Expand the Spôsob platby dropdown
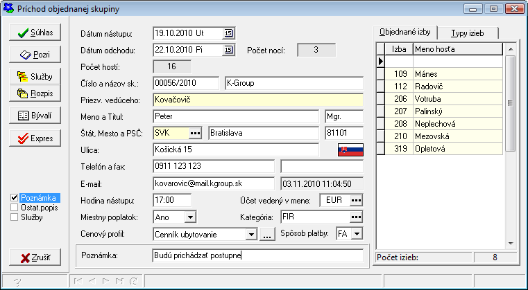Viewport: 528px width, 290px height. (x=357, y=235)
